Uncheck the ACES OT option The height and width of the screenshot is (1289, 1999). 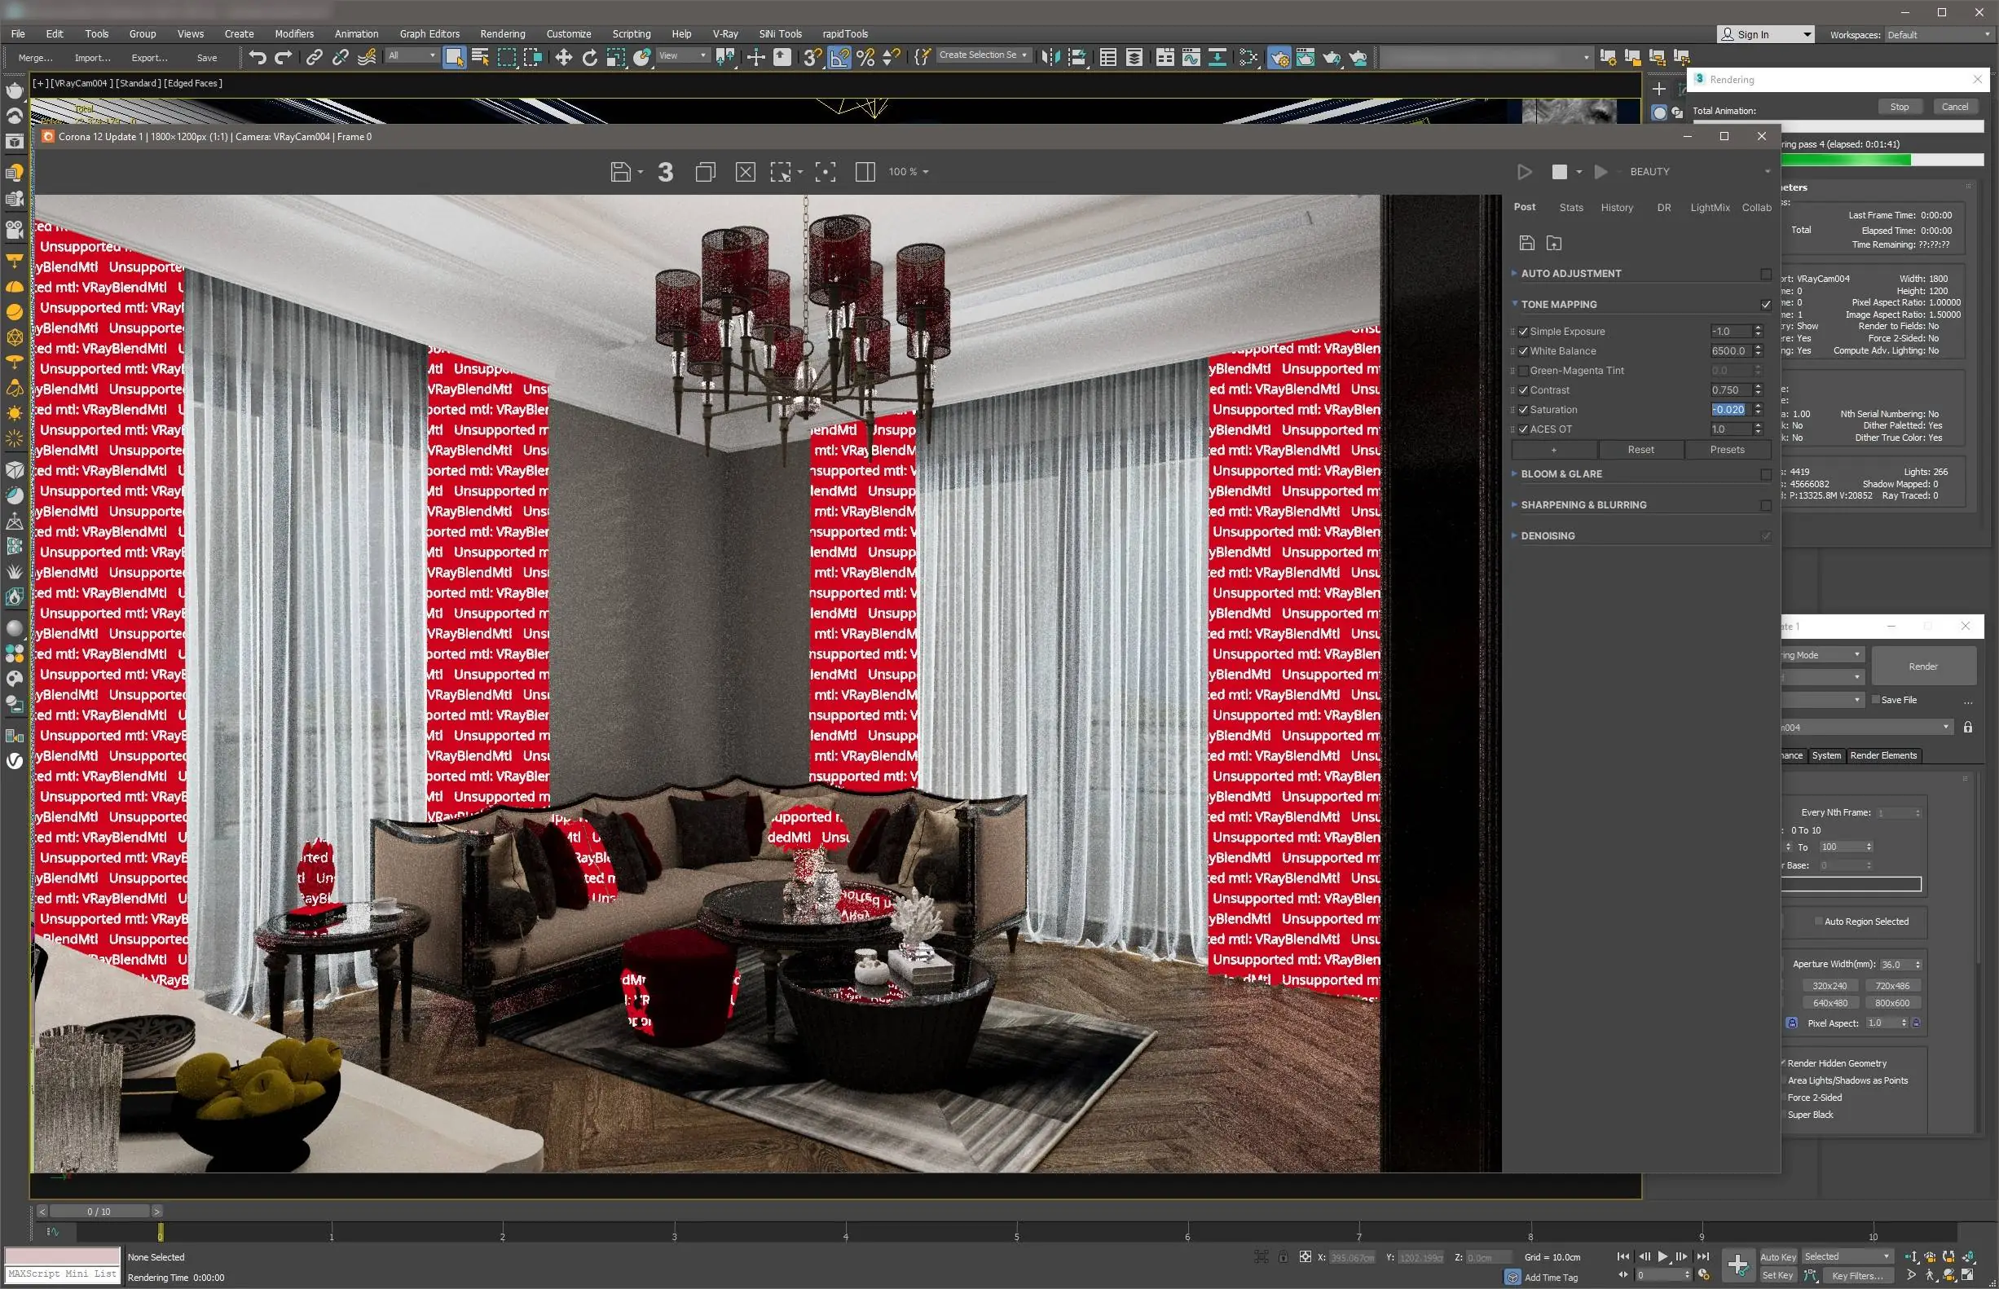(1524, 429)
